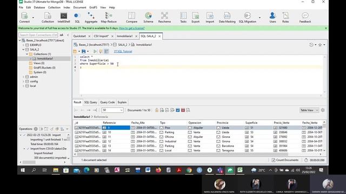Open the Aggregate editor
The height and width of the screenshot is (194, 346).
coord(91,18)
